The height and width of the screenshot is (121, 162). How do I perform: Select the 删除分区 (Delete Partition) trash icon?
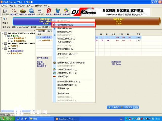(x=58, y=11)
